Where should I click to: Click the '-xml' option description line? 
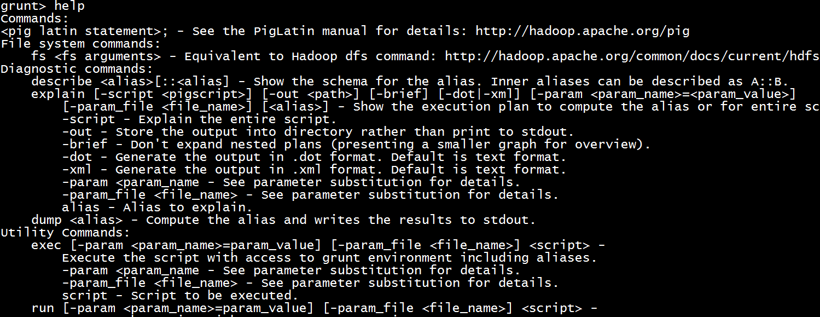point(314,170)
